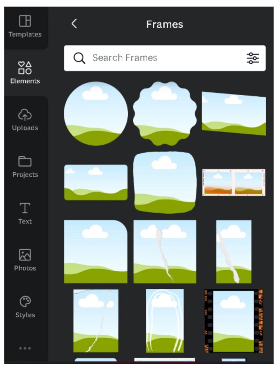Choose the scalloped badge frame
The image size is (278, 371).
tap(165, 113)
